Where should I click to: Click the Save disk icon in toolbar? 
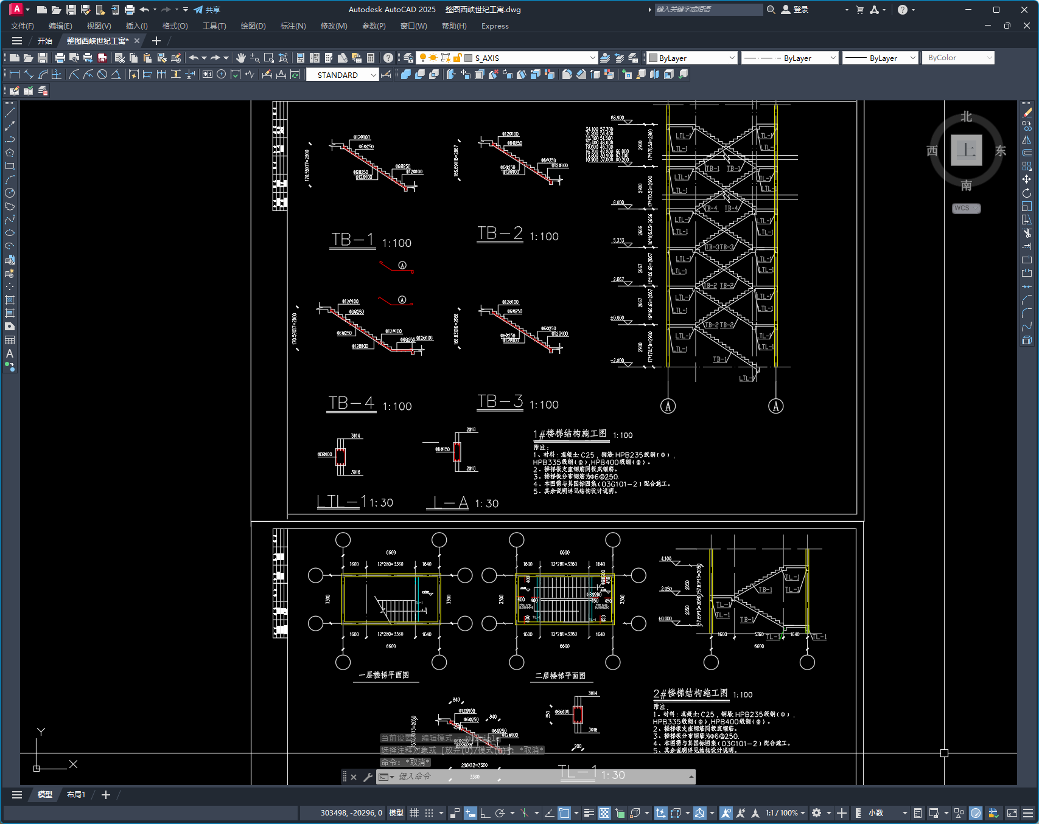pos(43,58)
